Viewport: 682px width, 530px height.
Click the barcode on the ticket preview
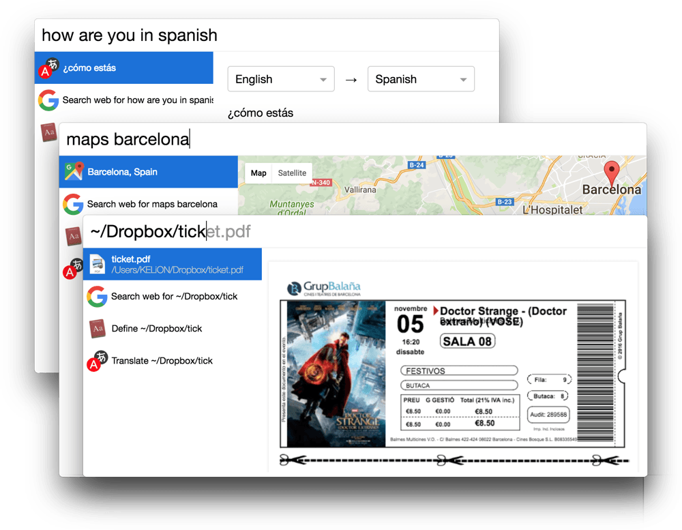click(x=595, y=373)
